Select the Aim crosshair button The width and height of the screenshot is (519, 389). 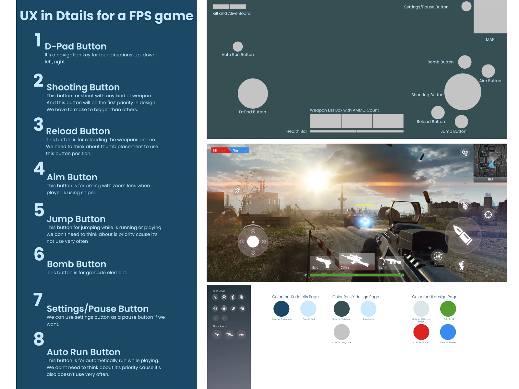click(489, 214)
